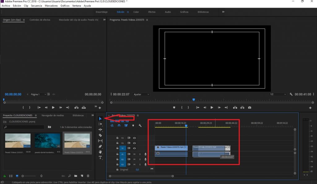The width and height of the screenshot is (317, 184).
Task: Click the Export Frame camera icon
Action: (250, 107)
